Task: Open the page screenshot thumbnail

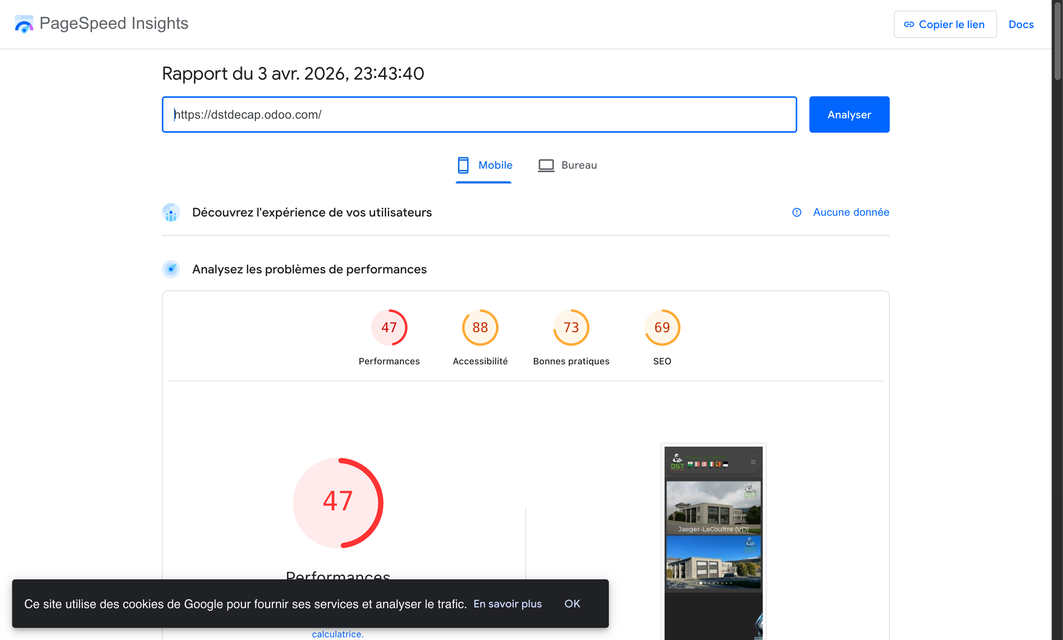Action: tap(713, 542)
